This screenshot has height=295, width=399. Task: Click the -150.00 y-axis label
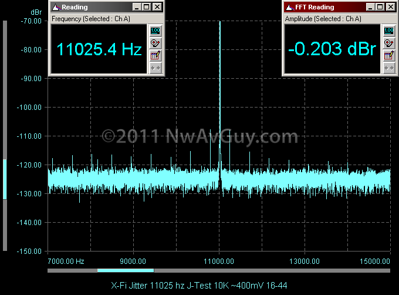[29, 252]
